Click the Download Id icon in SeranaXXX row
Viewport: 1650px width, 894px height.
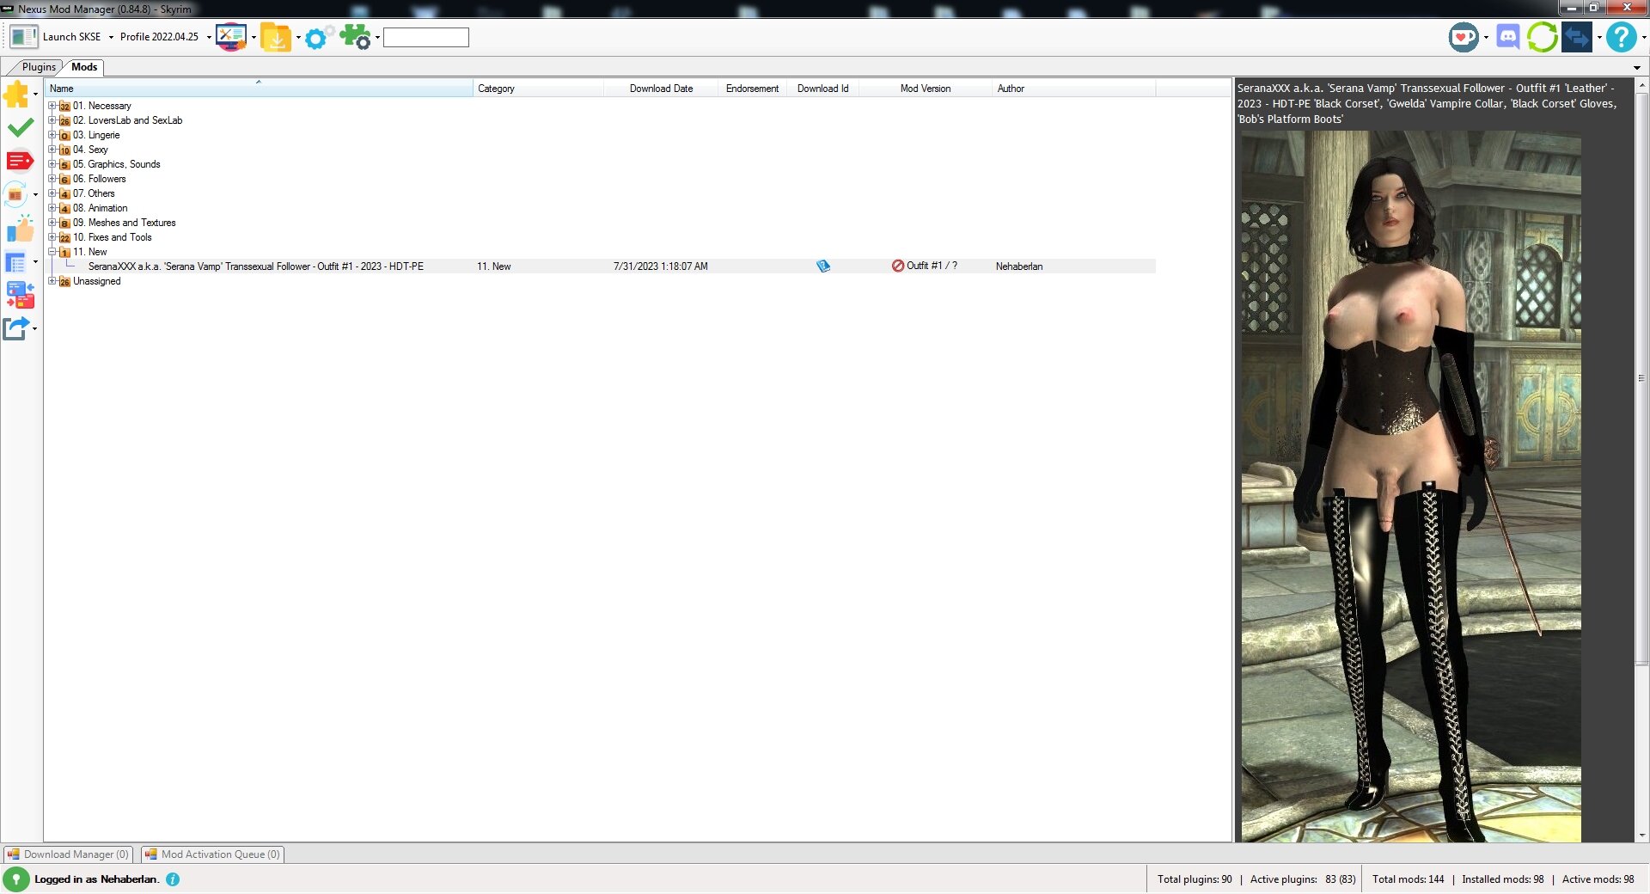(823, 266)
